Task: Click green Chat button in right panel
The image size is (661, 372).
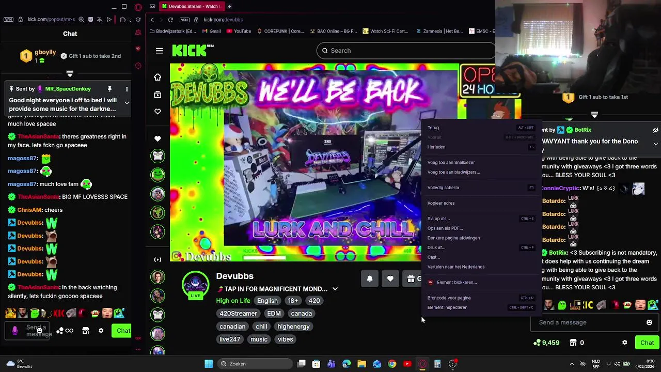Action: pyautogui.click(x=647, y=343)
